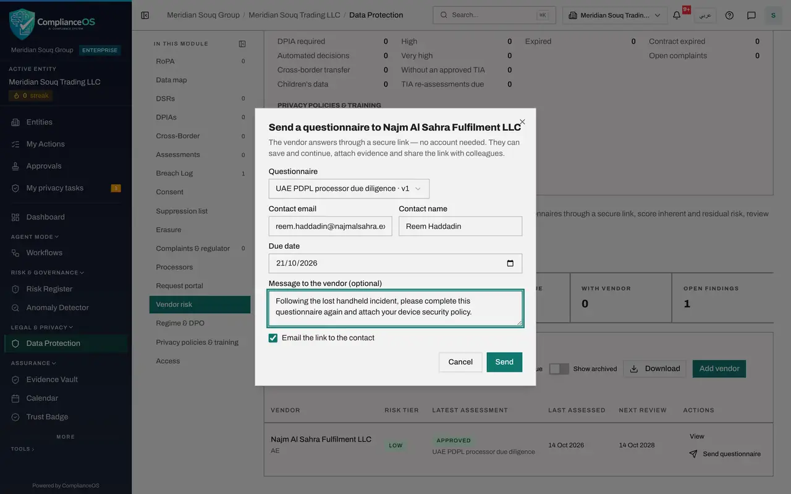This screenshot has height=494, width=791.
Task: Collapse the Risk & Governance section
Action: coord(48,272)
